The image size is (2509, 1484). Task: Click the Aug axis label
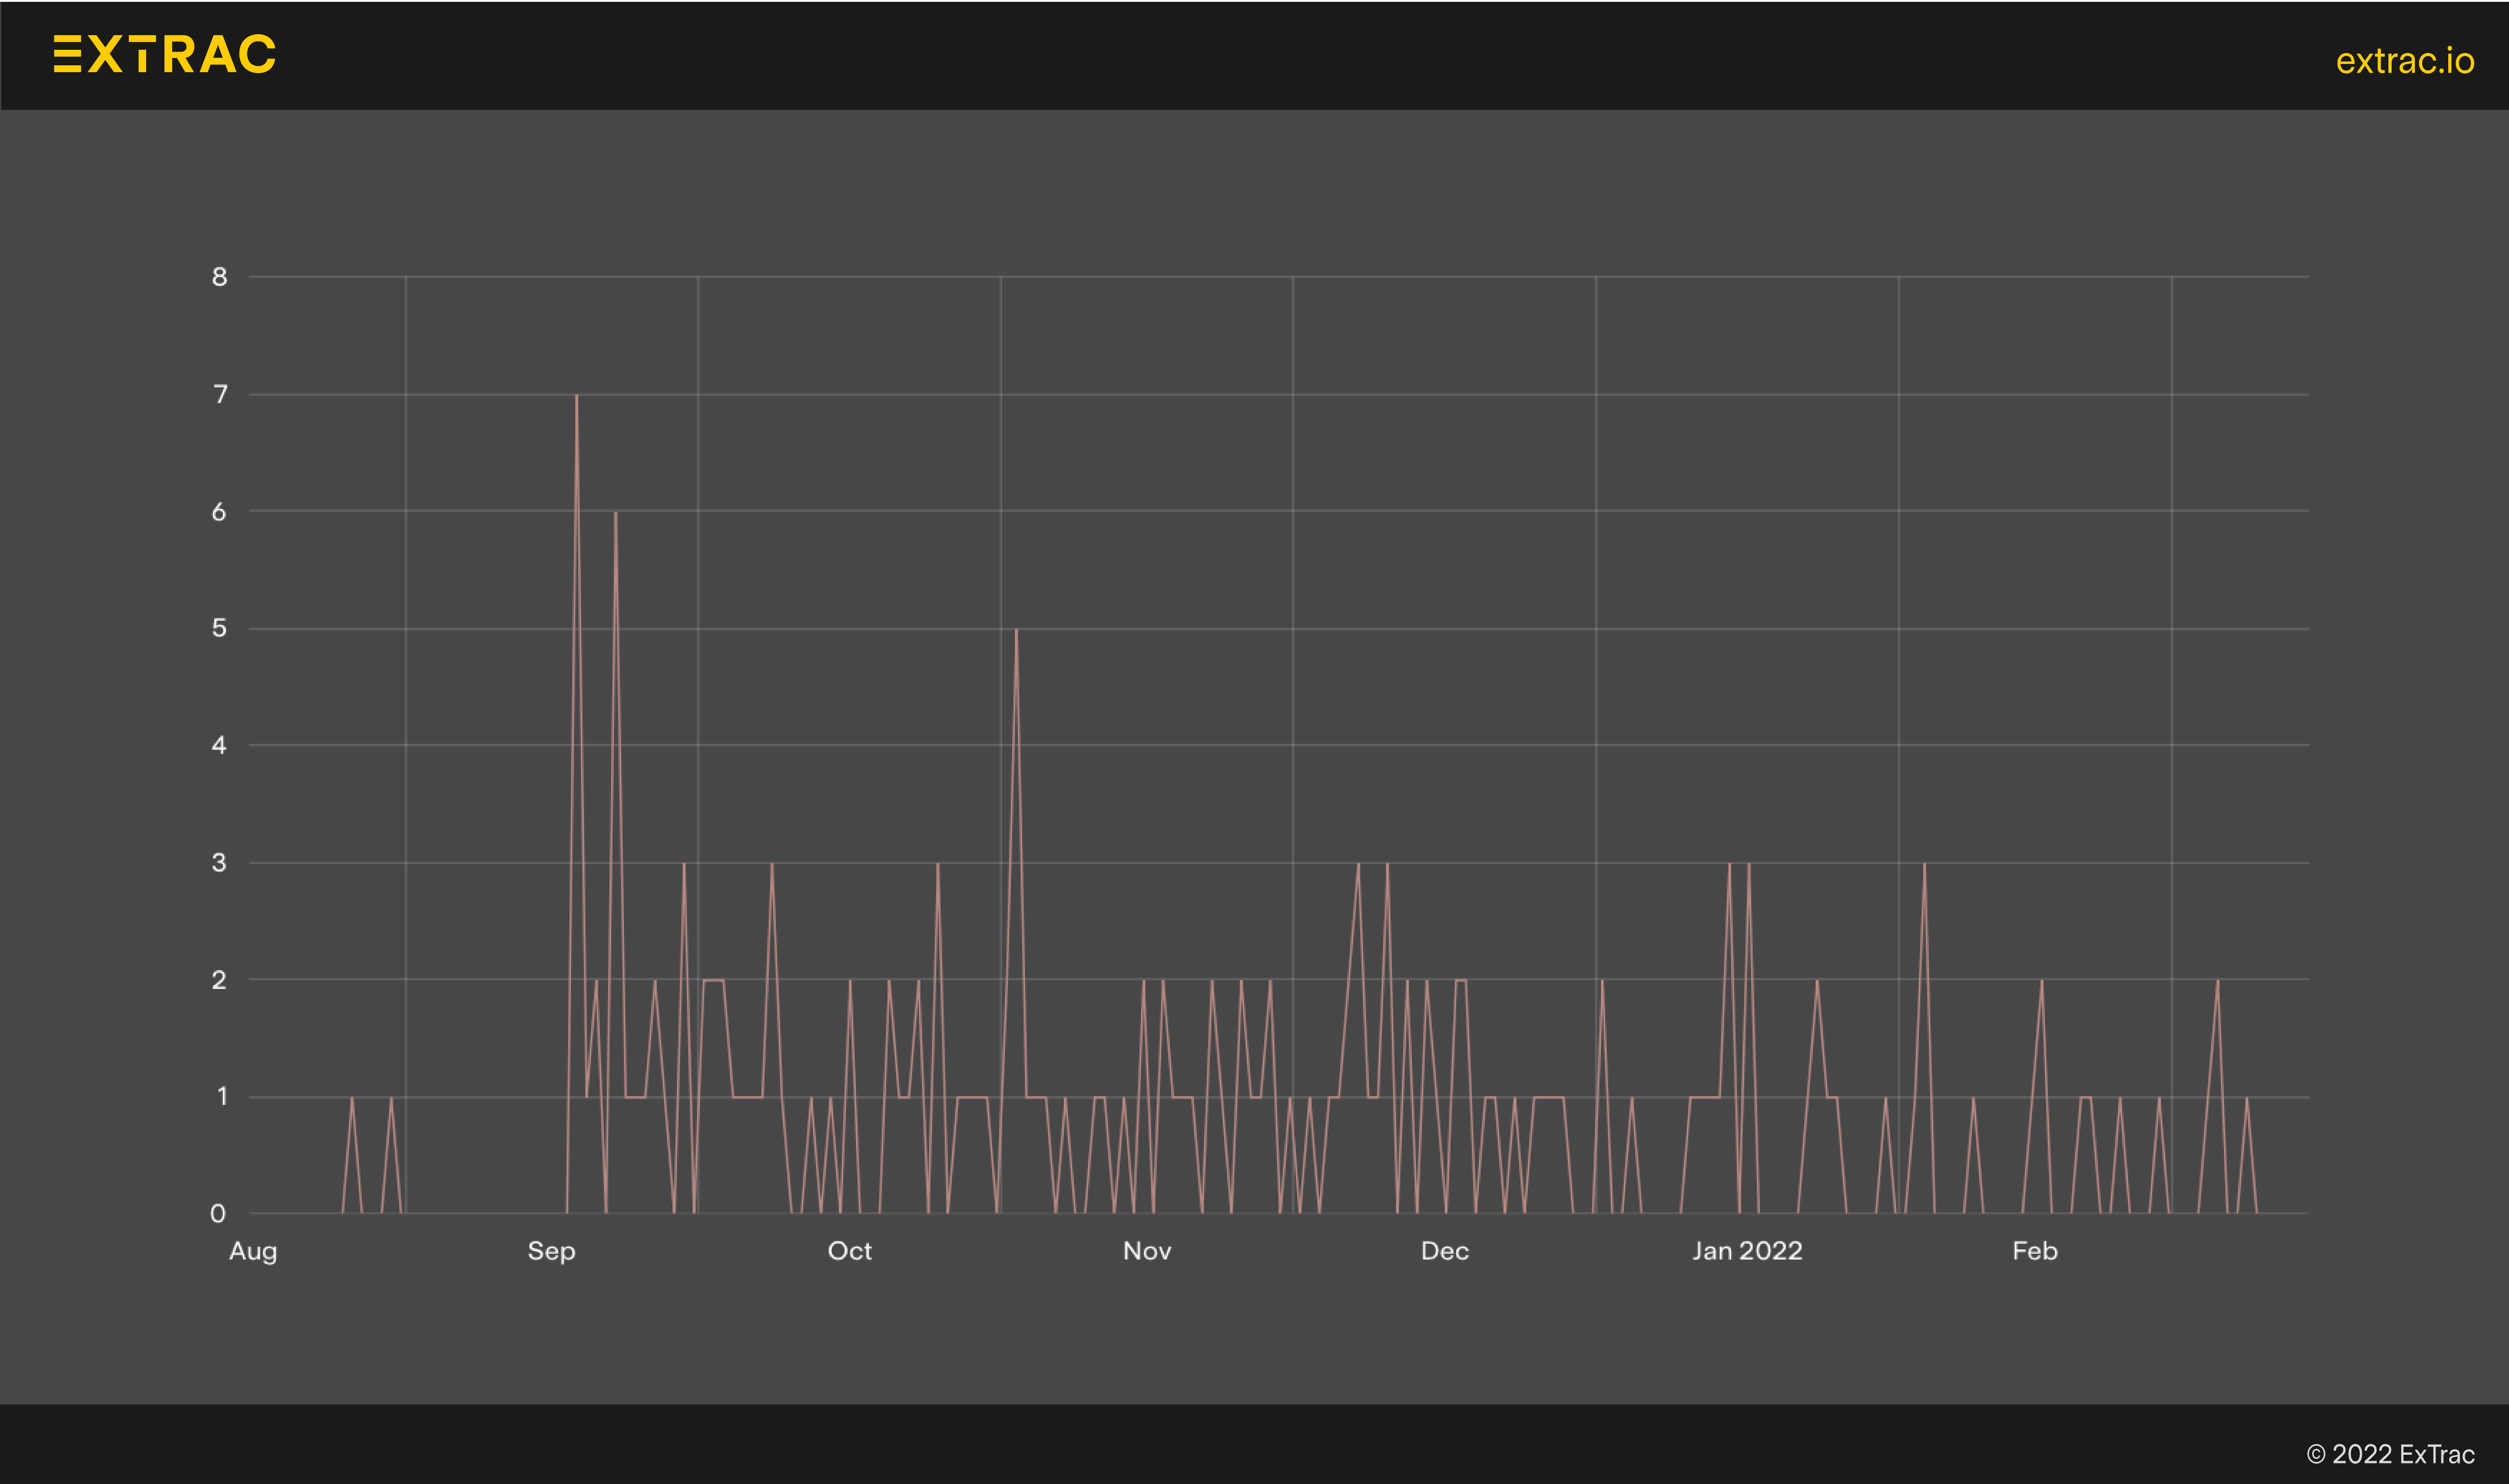point(253,1251)
